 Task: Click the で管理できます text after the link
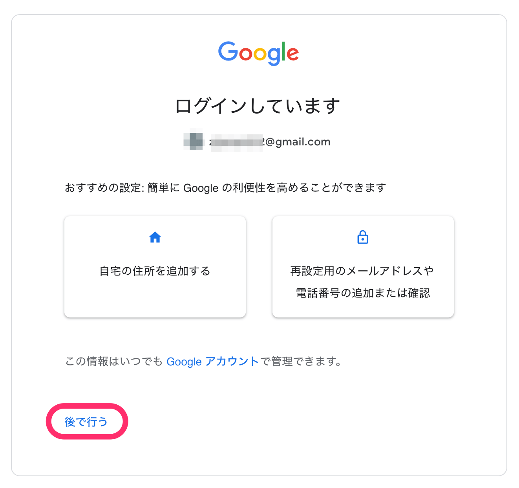pos(300,361)
